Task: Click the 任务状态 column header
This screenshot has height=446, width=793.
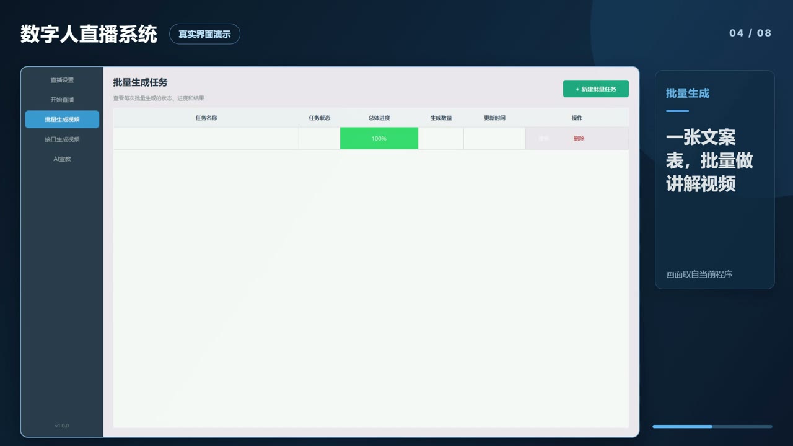Action: click(320, 118)
